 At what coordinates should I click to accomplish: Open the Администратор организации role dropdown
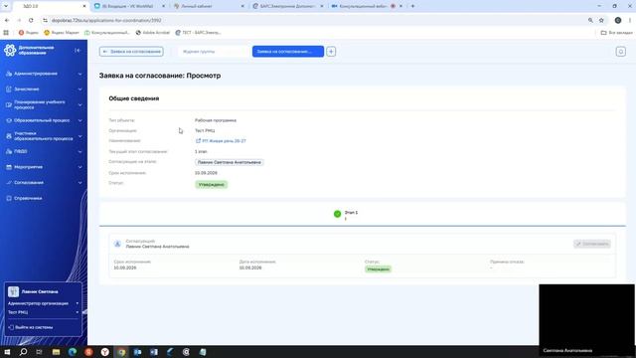click(x=43, y=303)
